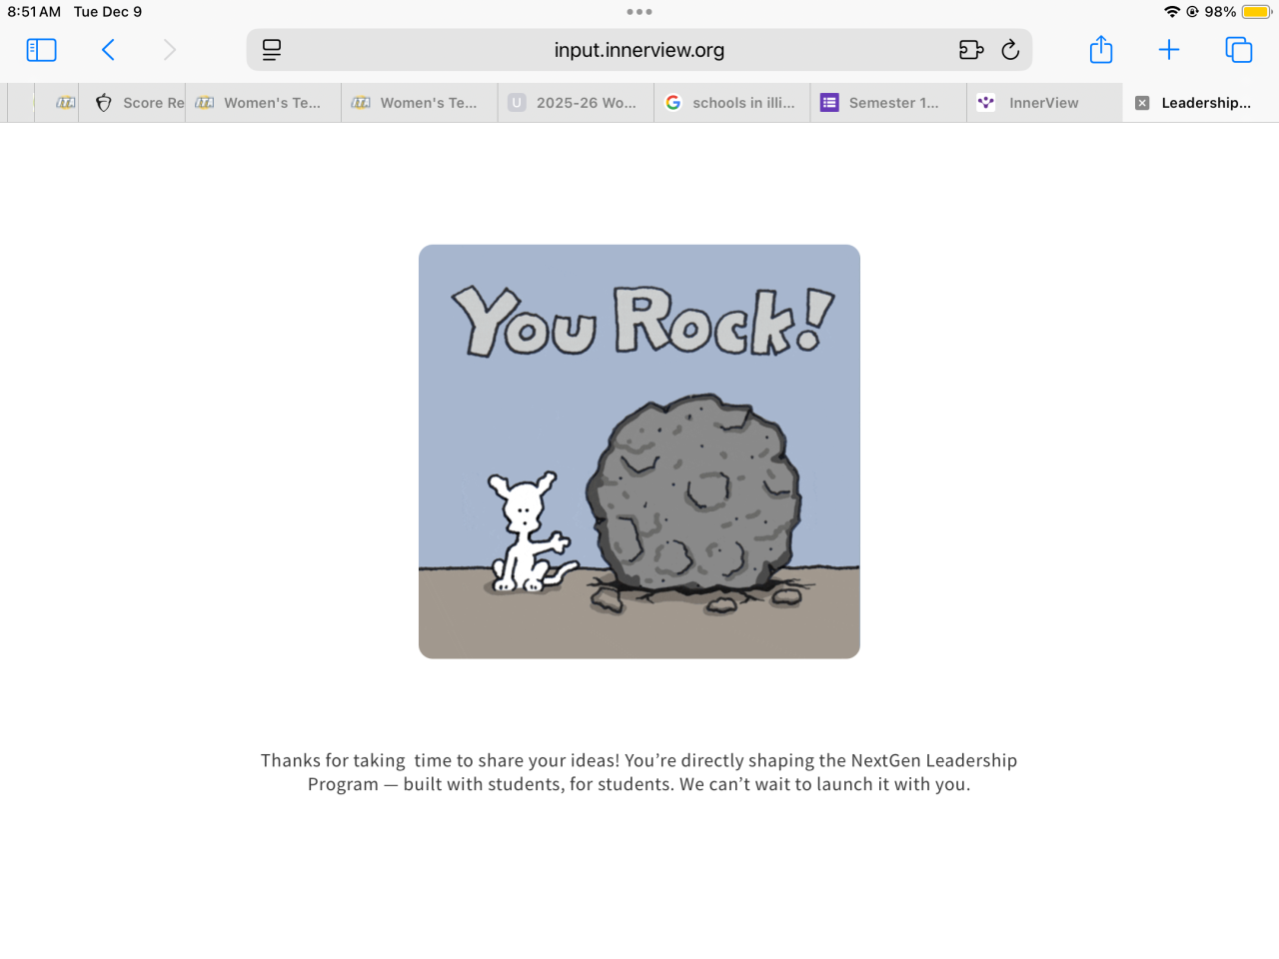Tap the forward navigation arrow

pyautogui.click(x=170, y=50)
